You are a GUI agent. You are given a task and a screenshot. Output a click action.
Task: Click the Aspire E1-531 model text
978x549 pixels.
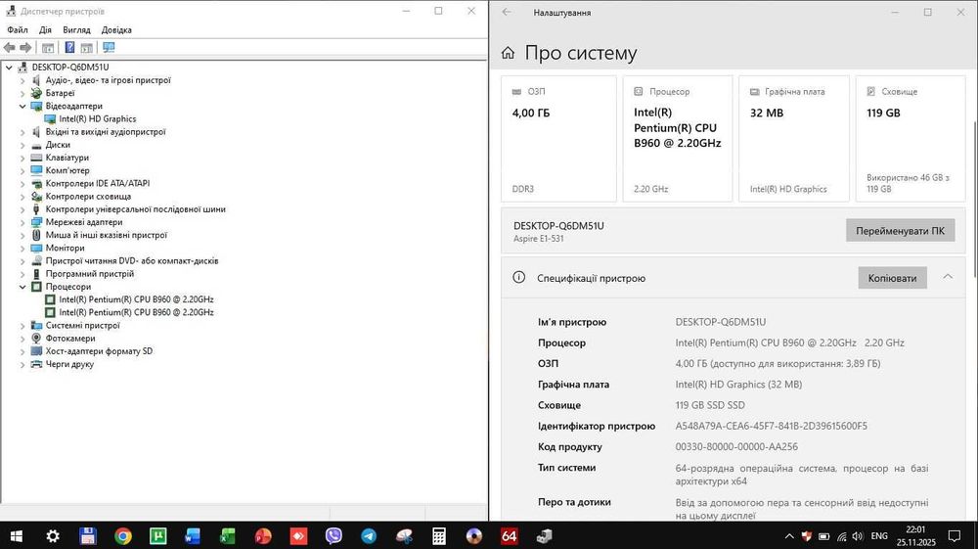point(538,239)
